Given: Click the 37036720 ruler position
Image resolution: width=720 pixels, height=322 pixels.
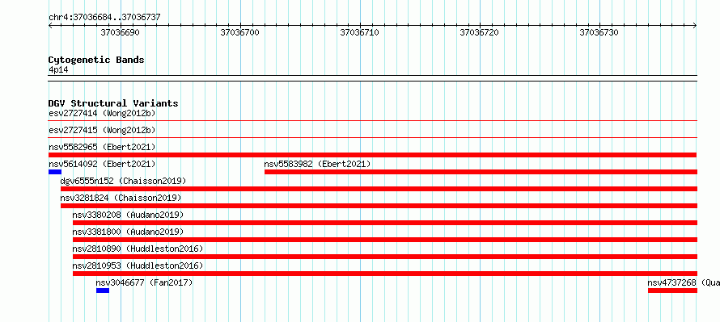Looking at the screenshot, I should click(480, 32).
